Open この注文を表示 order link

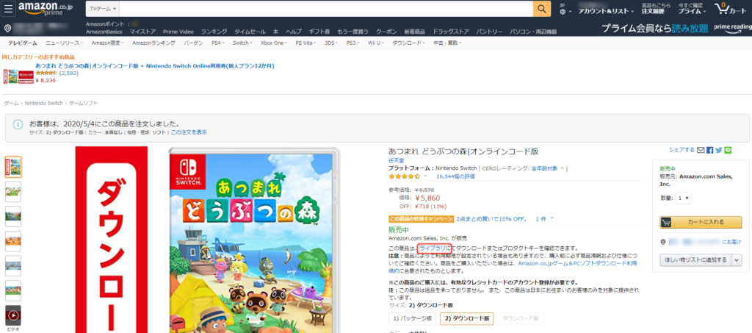[189, 132]
